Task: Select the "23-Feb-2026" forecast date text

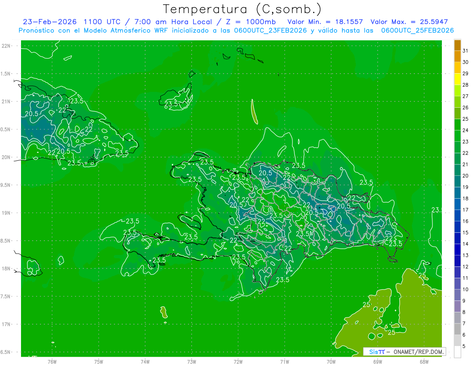Action: (50, 22)
